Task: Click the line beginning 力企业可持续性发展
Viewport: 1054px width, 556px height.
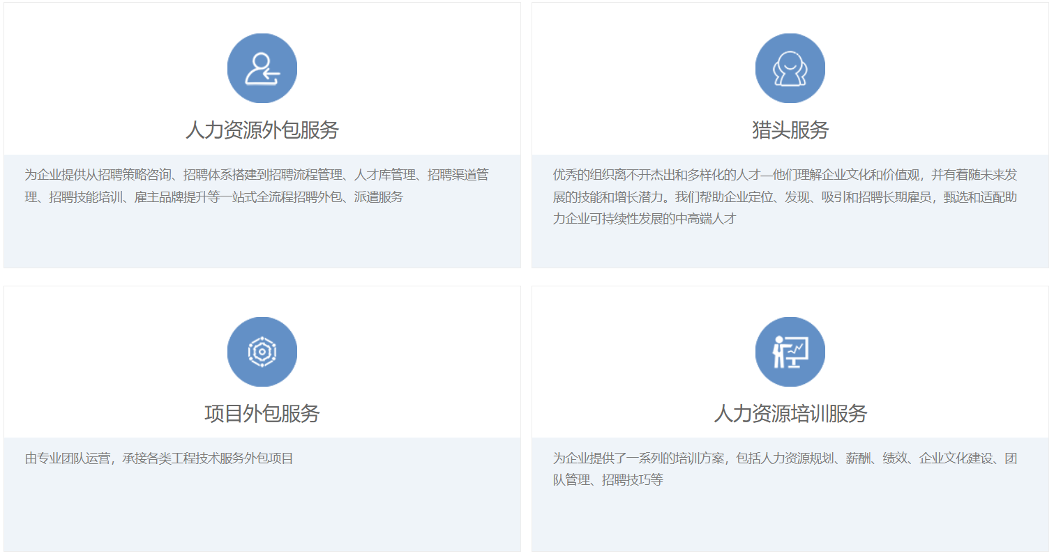Action: [645, 219]
